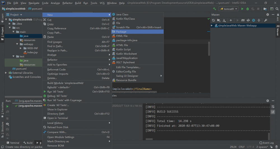Click the green Run button in top toolbar
This screenshot has width=280, height=149.
pos(242,9)
